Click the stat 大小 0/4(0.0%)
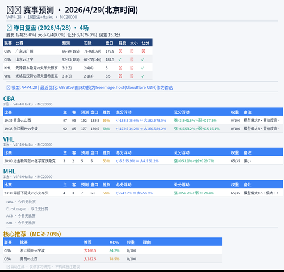284x272 pixels. pyautogui.click(x=52, y=35)
